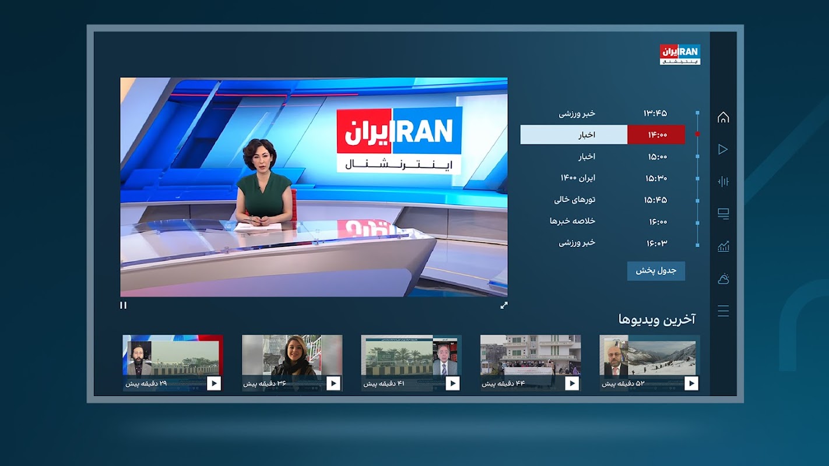
Task: Click the ۱۶:۰۰ schedule time
Action: click(658, 221)
